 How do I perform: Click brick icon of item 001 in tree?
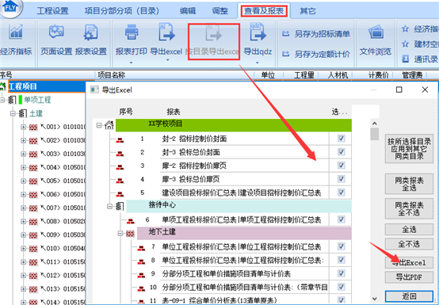[33, 128]
